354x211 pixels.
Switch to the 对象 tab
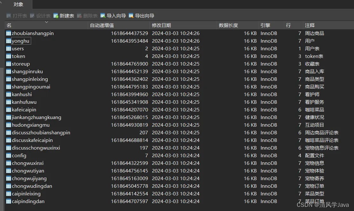[18, 4]
